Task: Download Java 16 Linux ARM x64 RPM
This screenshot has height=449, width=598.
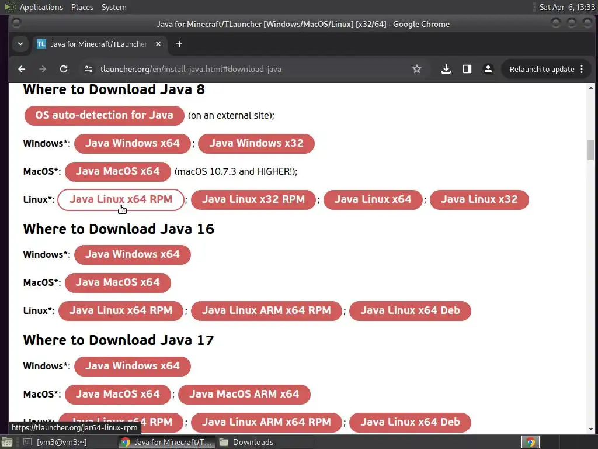Action: coord(266,311)
